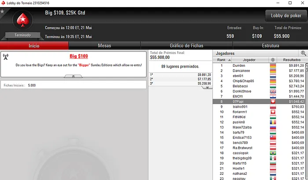Select player Durrden in the list
This screenshot has height=180, width=308.
pyautogui.click(x=259, y=65)
